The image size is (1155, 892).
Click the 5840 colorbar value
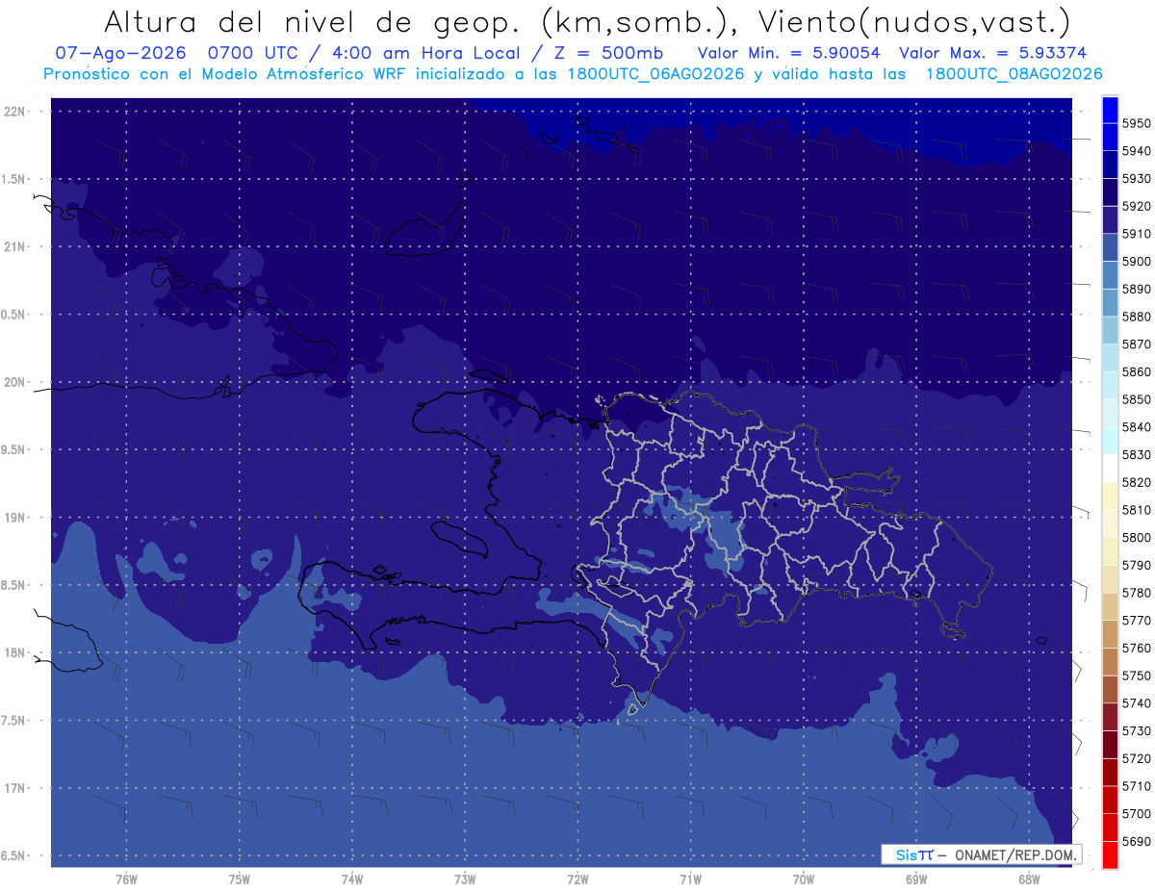(x=1136, y=427)
